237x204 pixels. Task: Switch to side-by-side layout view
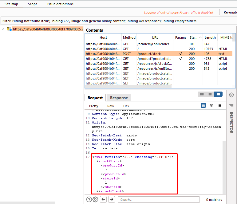202,94
